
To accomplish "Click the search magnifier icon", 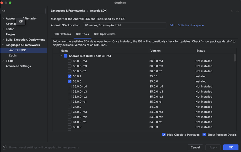I will click(4, 11).
